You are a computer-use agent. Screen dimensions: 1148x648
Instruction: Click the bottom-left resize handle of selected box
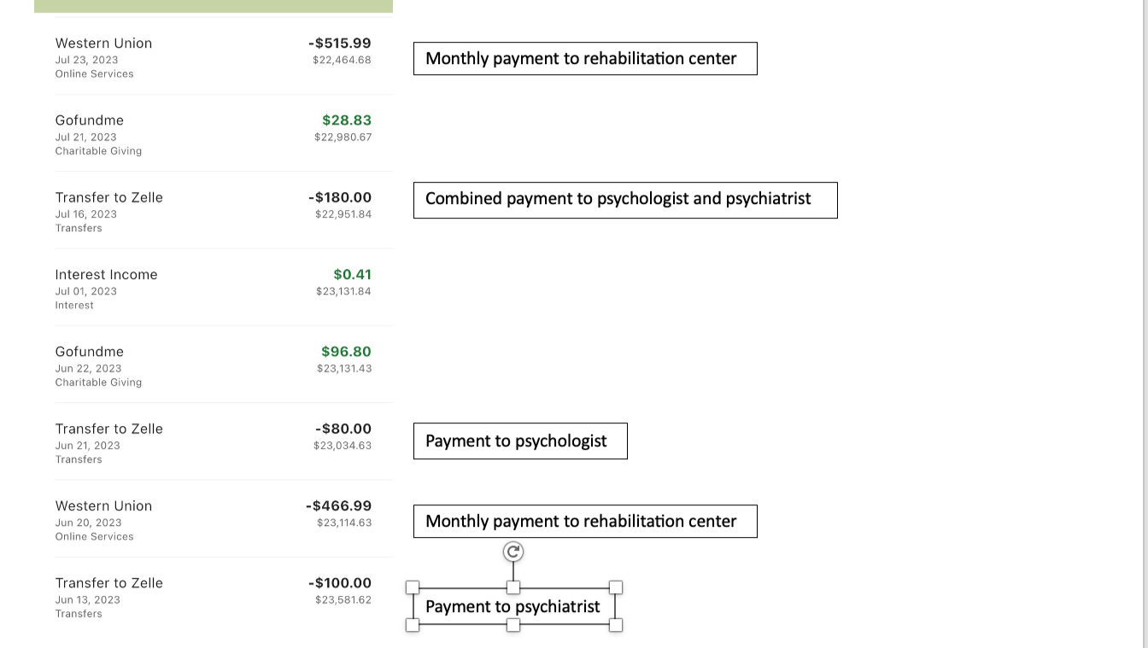point(413,625)
